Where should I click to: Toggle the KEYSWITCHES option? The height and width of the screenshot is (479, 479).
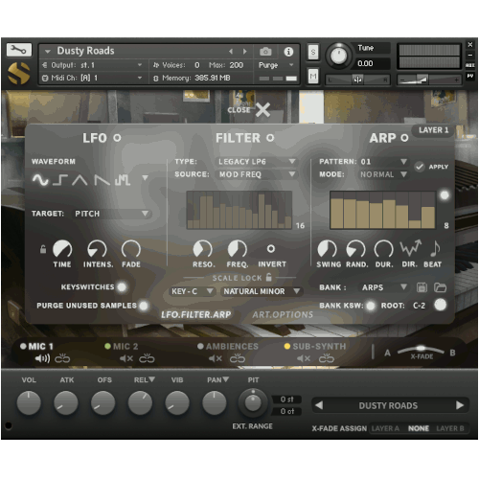click(x=122, y=287)
